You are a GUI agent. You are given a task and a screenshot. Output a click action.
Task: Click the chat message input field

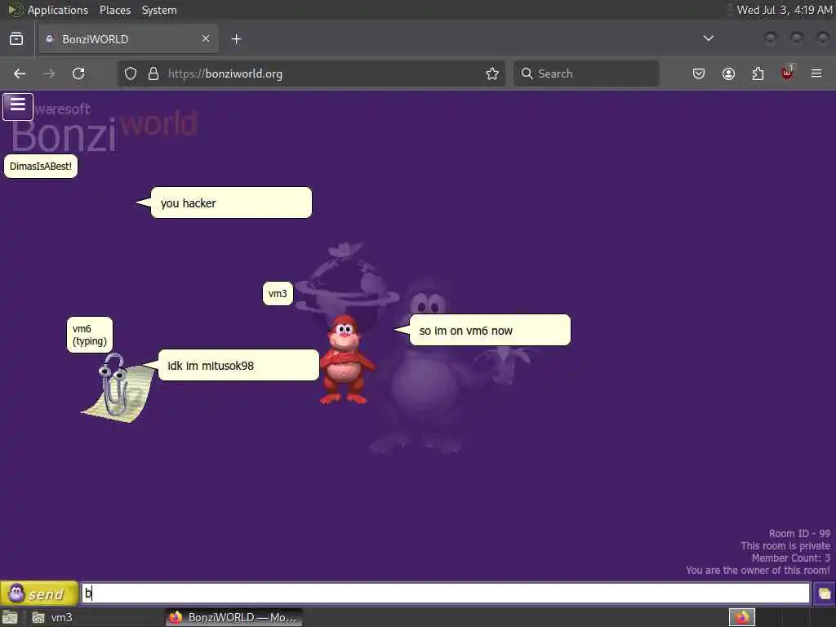coord(445,593)
